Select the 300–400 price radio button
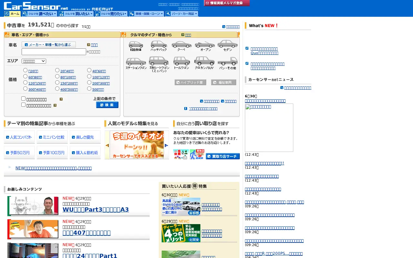 click(x=25, y=89)
